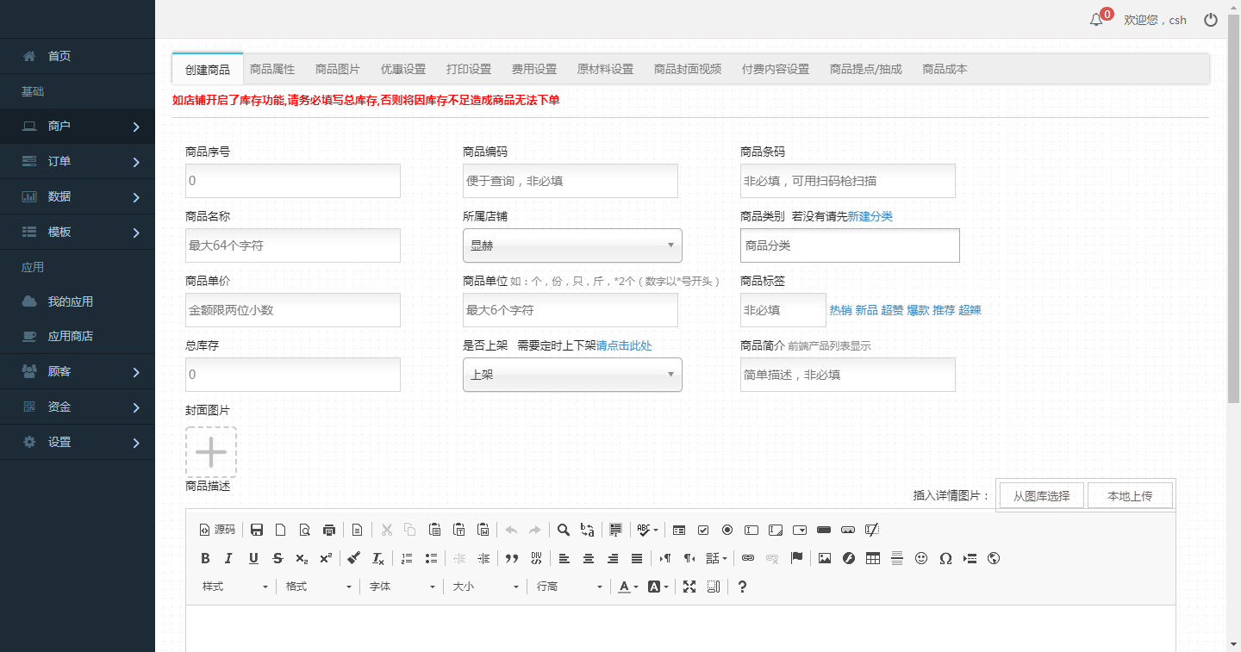1241x652 pixels.
Task: Click the Save icon in editor toolbar
Action: pyautogui.click(x=256, y=530)
